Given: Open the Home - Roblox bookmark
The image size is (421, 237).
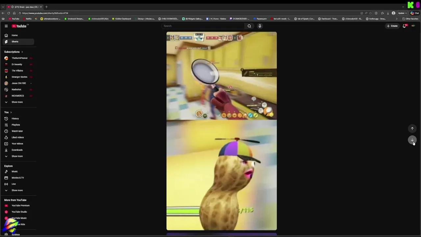Looking at the screenshot, I should pos(216,19).
